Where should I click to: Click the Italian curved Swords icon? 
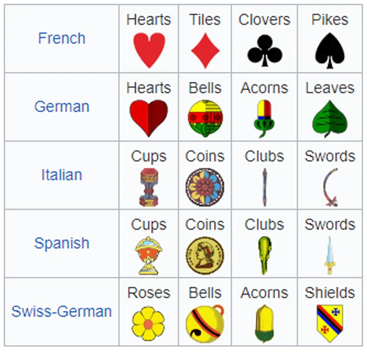330,187
